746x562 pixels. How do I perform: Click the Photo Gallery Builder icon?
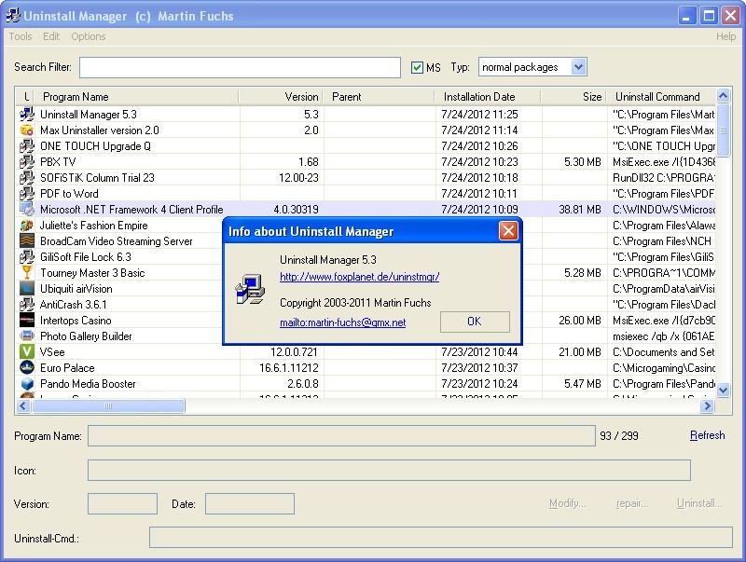(x=27, y=336)
